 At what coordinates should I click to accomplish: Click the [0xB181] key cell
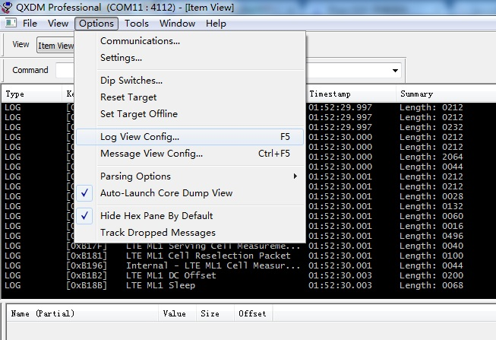(87, 256)
